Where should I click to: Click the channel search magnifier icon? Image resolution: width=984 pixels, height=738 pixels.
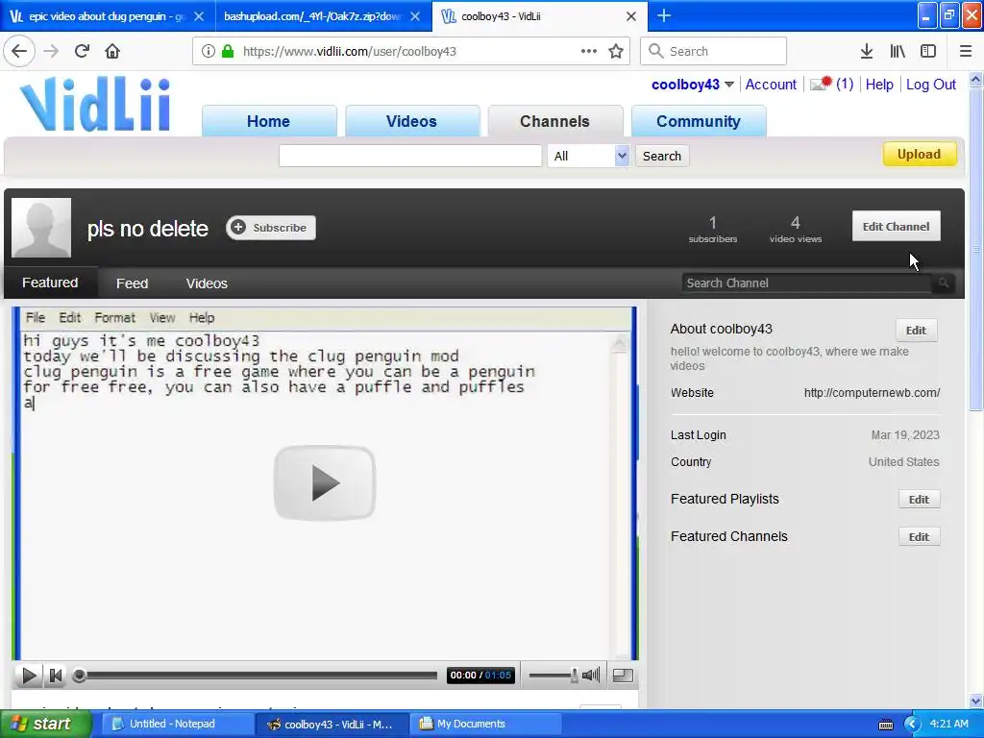(944, 283)
